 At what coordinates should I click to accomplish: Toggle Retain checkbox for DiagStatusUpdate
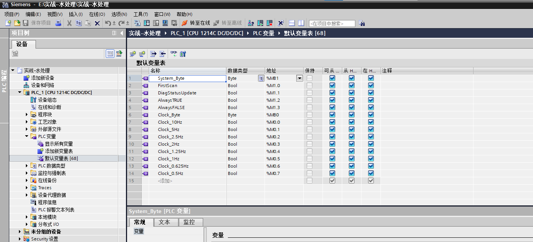pos(309,93)
